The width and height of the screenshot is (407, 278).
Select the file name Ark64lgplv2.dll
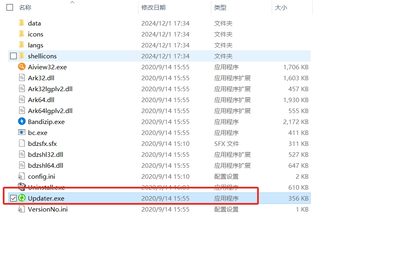[x=50, y=111]
